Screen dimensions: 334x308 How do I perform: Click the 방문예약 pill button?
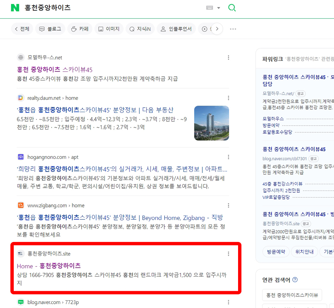(x=276, y=252)
